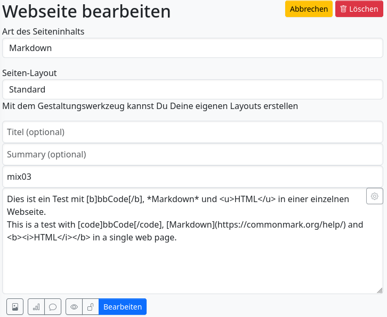Image resolution: width=387 pixels, height=317 pixels.
Task: Focus the Titel (optional) field
Action: pyautogui.click(x=192, y=132)
